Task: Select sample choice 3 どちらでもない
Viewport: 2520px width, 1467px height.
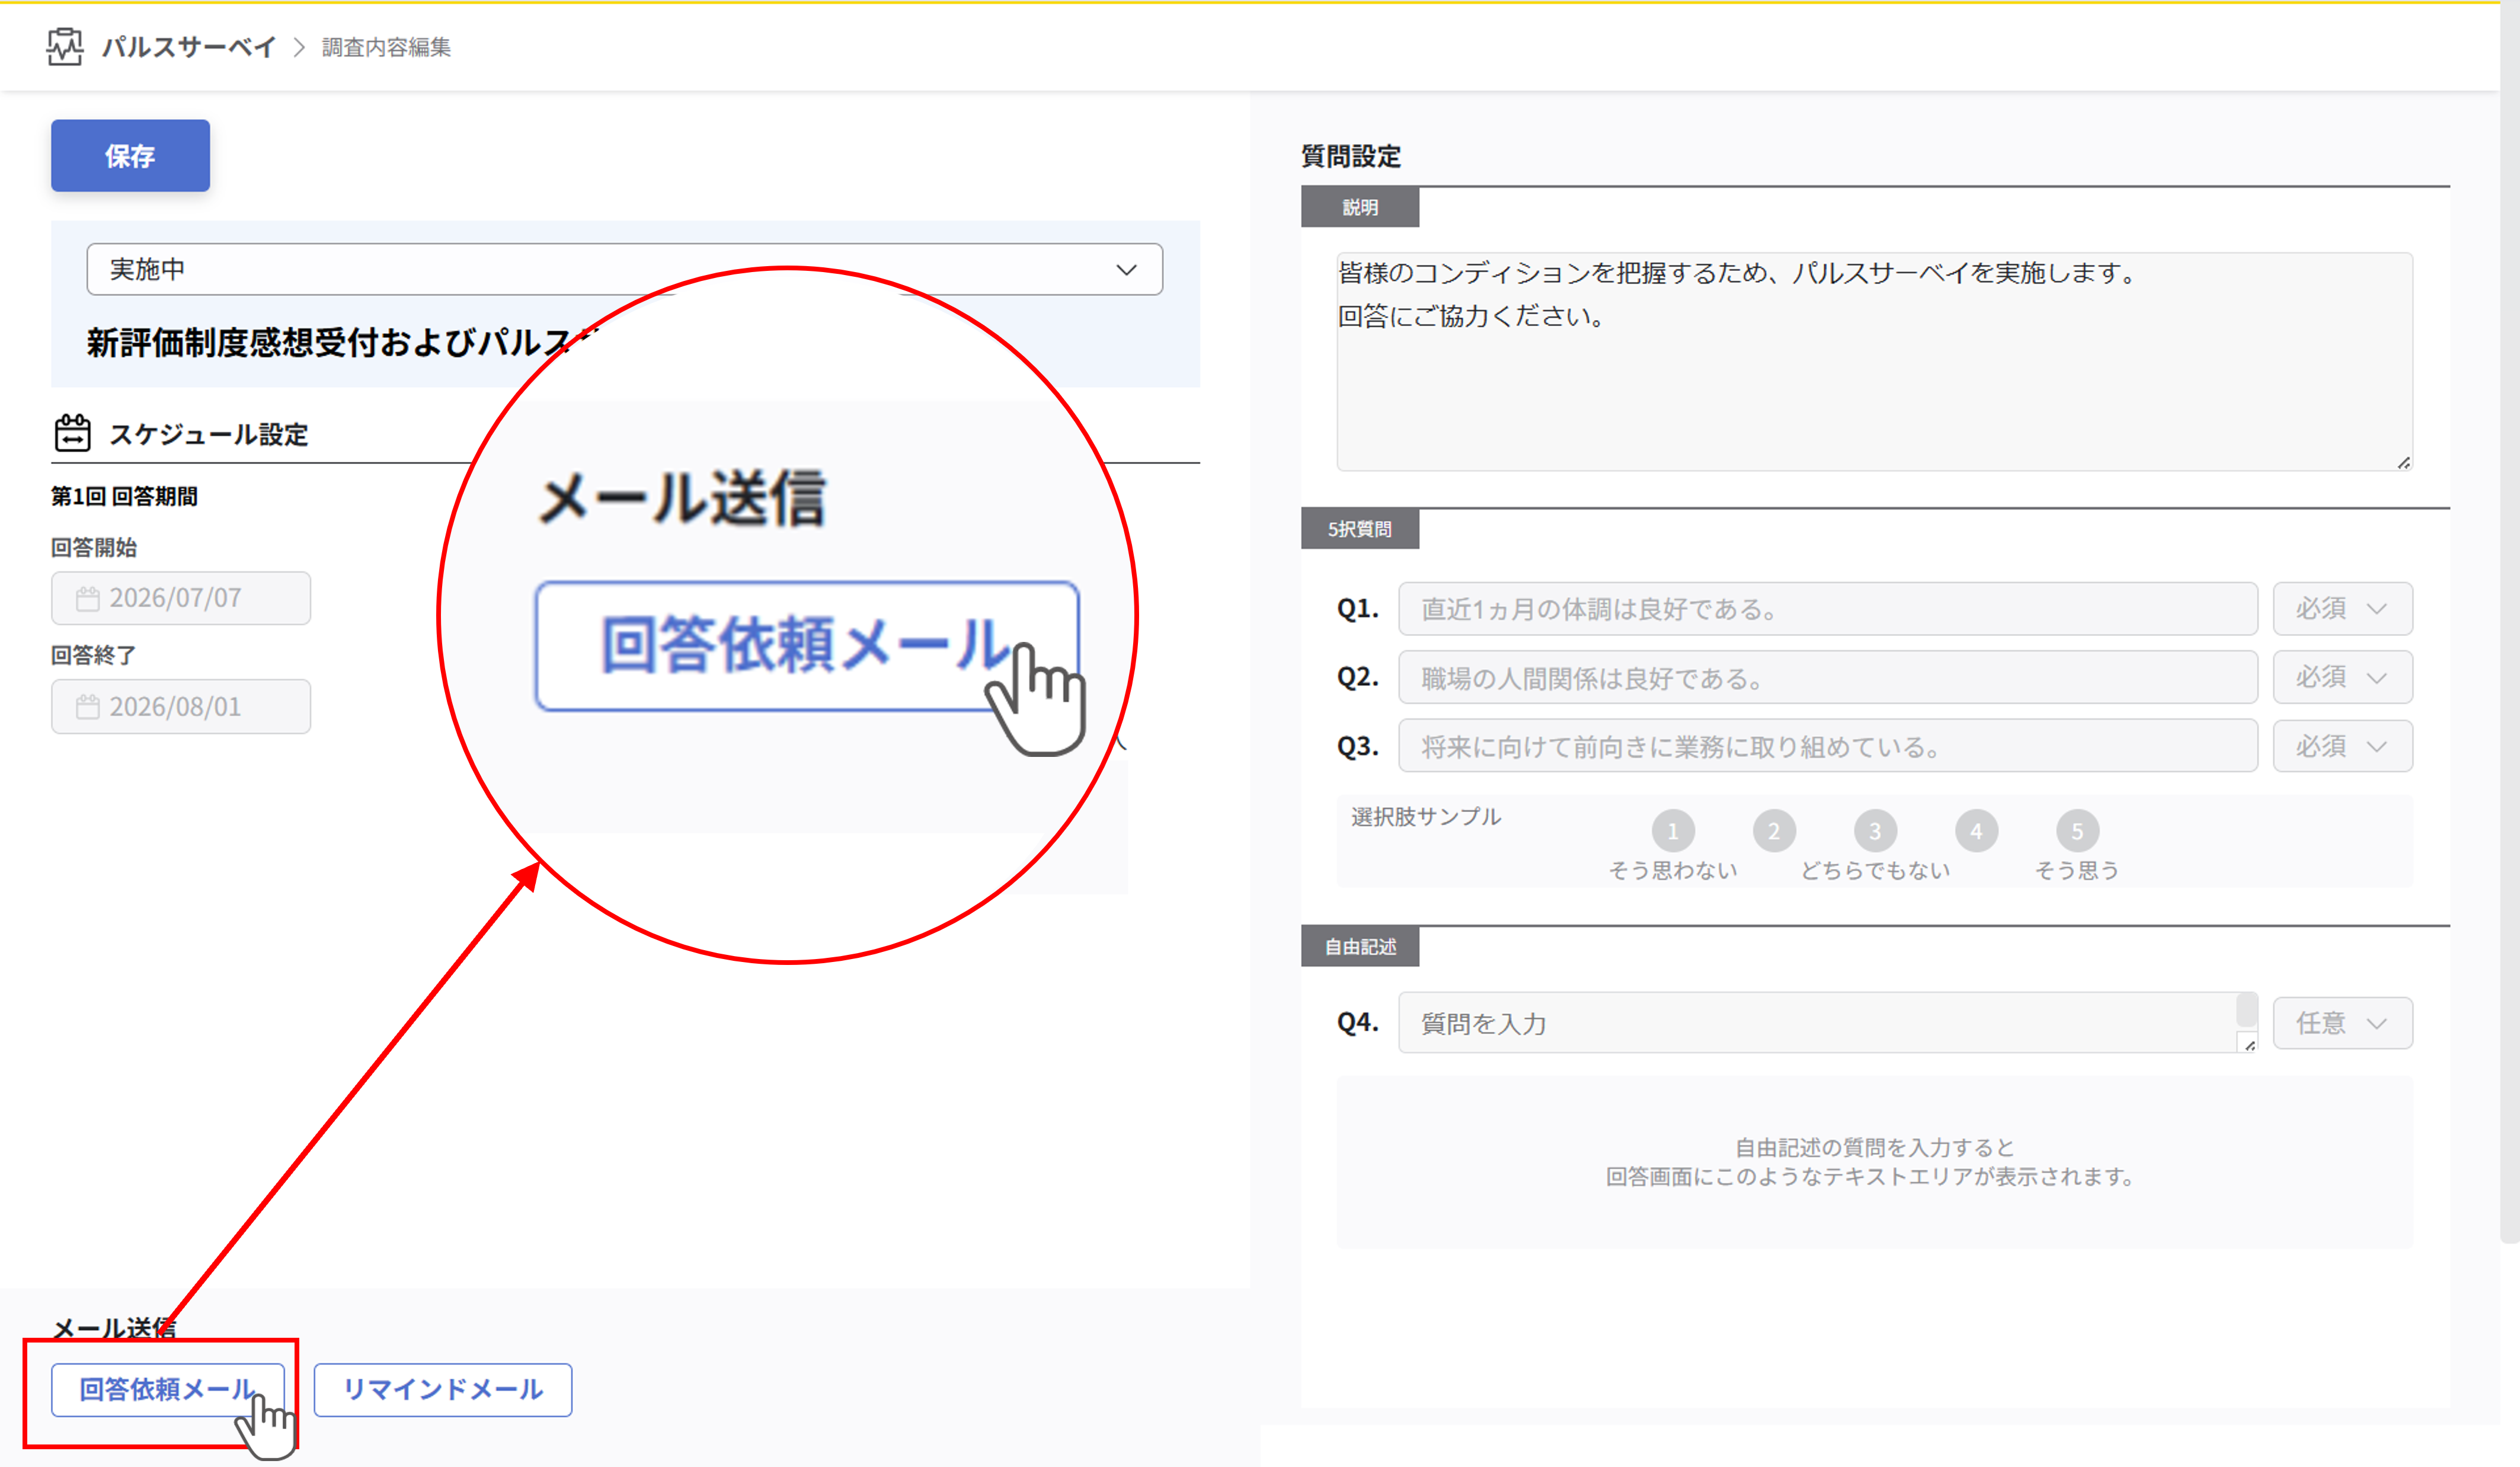Action: [1874, 831]
